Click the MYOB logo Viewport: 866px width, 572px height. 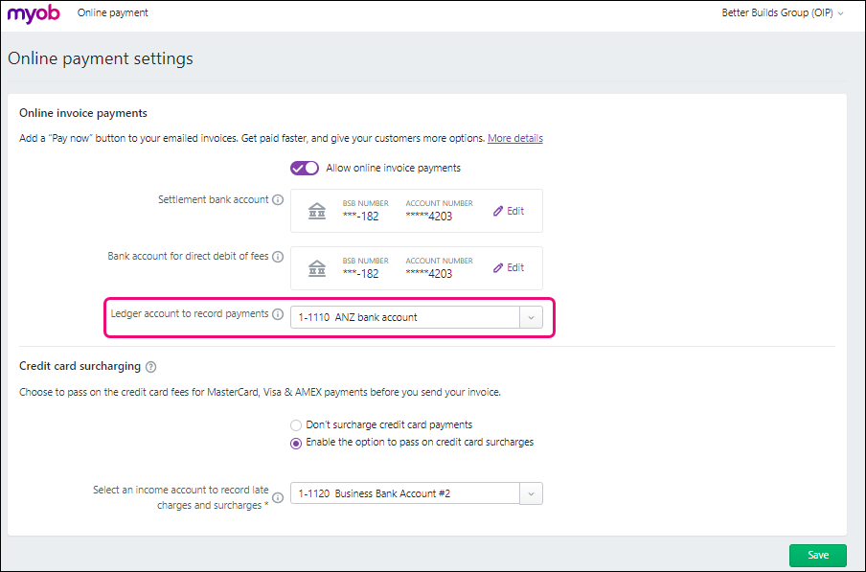coord(34,13)
